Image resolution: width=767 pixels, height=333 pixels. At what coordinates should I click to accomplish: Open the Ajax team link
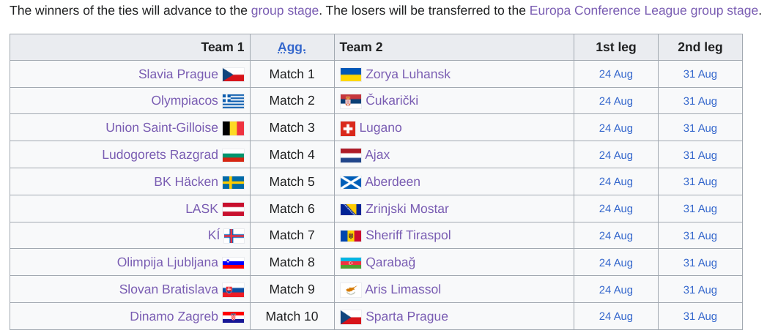click(377, 155)
